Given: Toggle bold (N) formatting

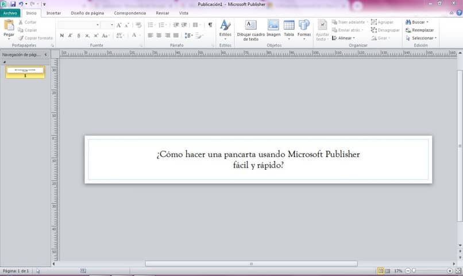Looking at the screenshot, I should pos(61,36).
